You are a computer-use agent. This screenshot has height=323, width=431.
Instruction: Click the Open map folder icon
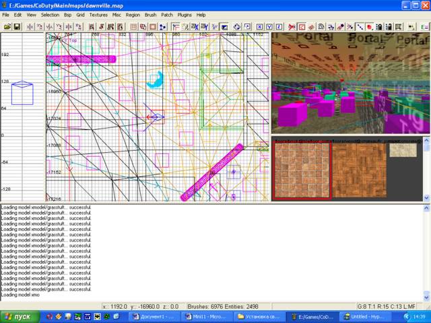[x=7, y=27]
